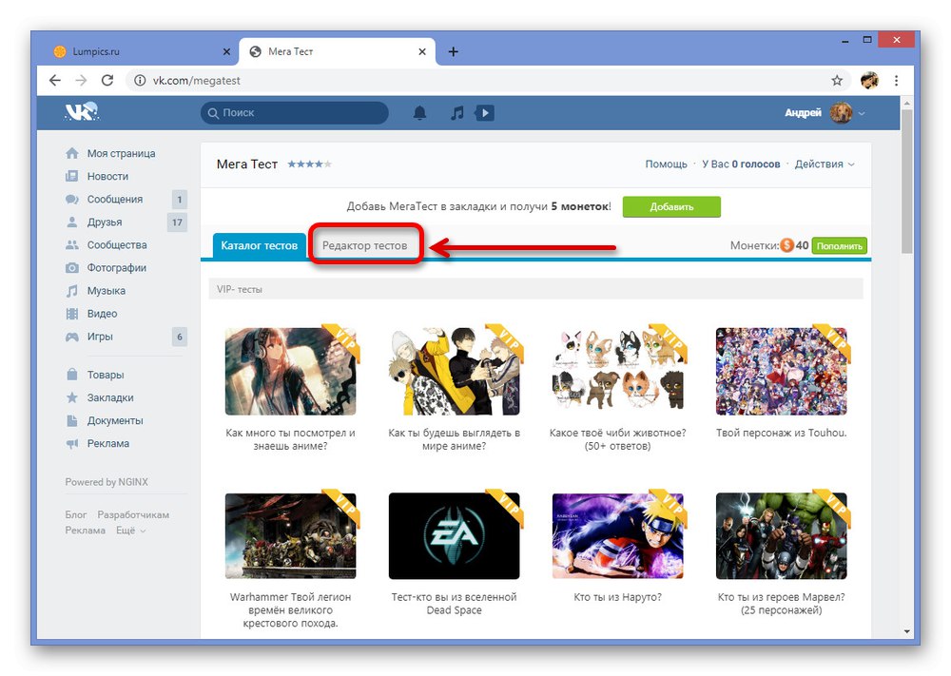Expand the Действия dropdown
Screen dimensions: 951x676
coord(825,164)
